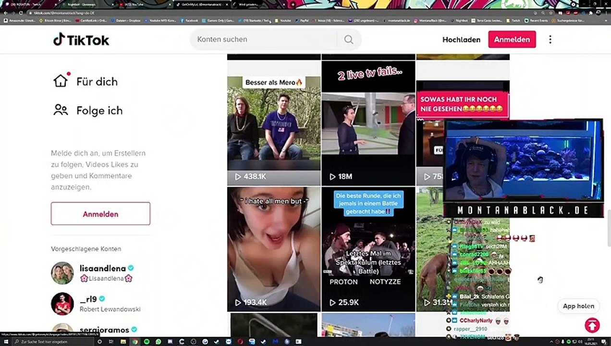Click _rl9 profile avatar

62,304
